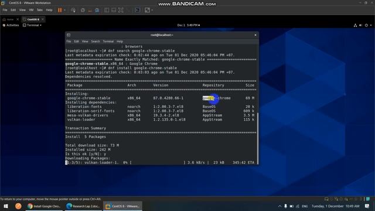
Task: Click CentOS 8 VMware taskbar button
Action: point(122,206)
